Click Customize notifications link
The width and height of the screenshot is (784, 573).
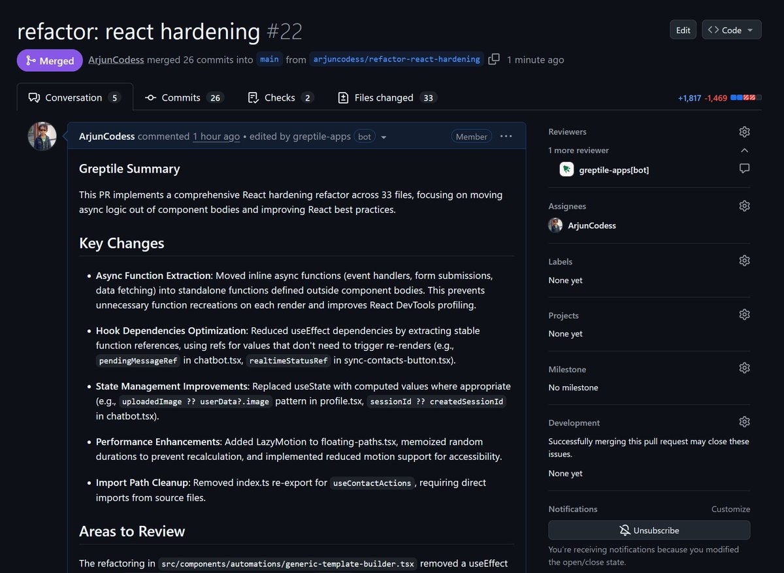[x=730, y=509]
